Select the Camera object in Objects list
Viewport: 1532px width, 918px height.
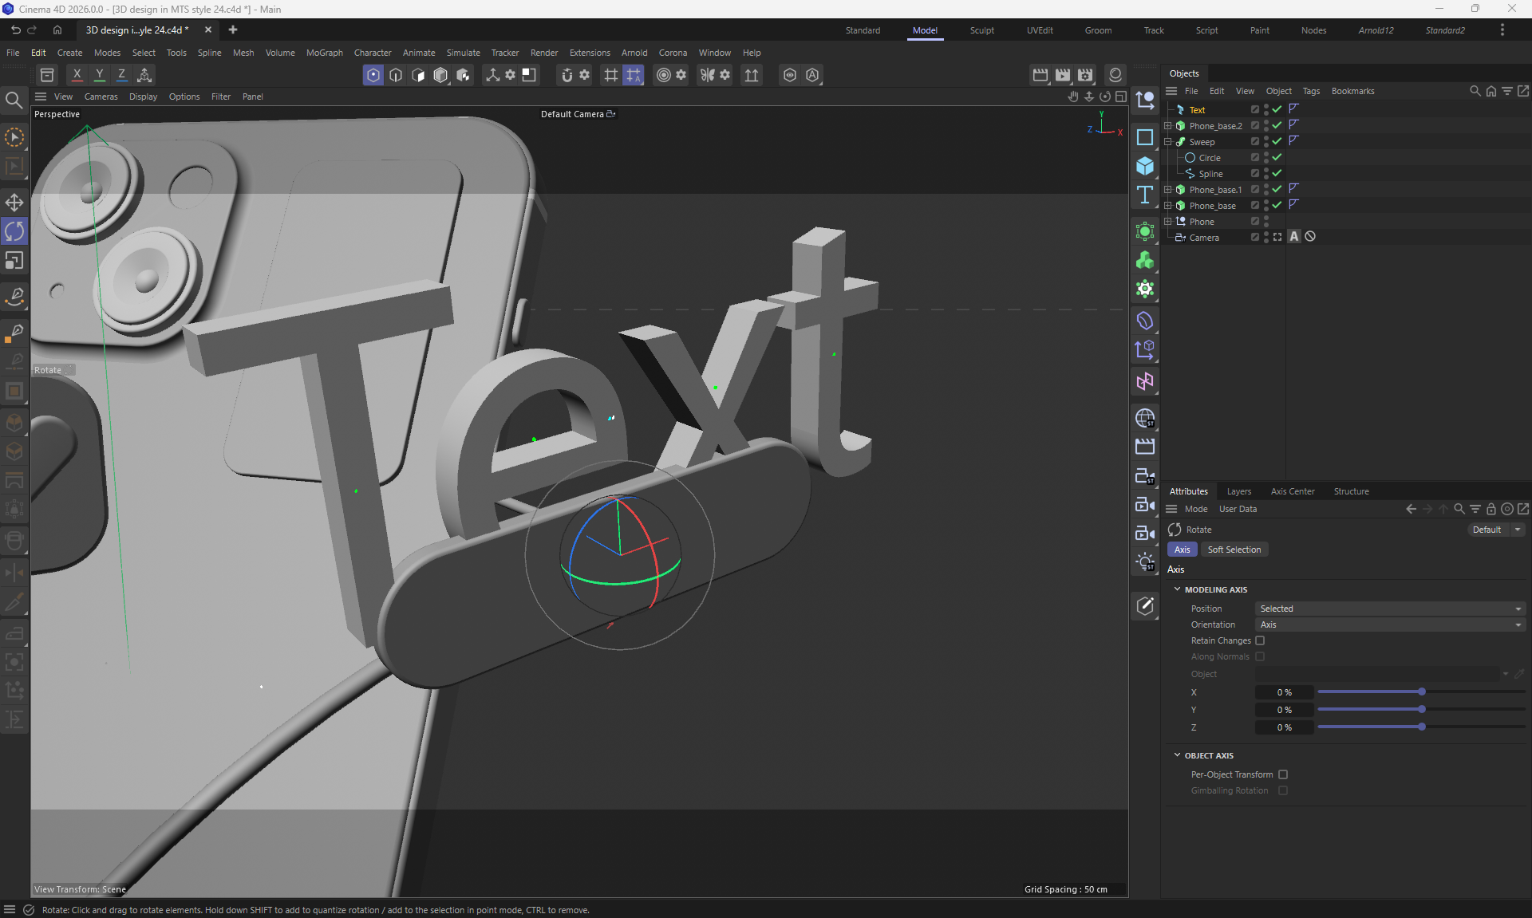(1203, 237)
